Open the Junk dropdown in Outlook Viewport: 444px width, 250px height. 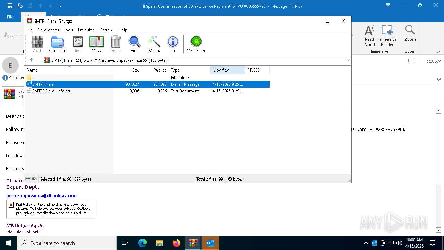[x=13, y=35]
